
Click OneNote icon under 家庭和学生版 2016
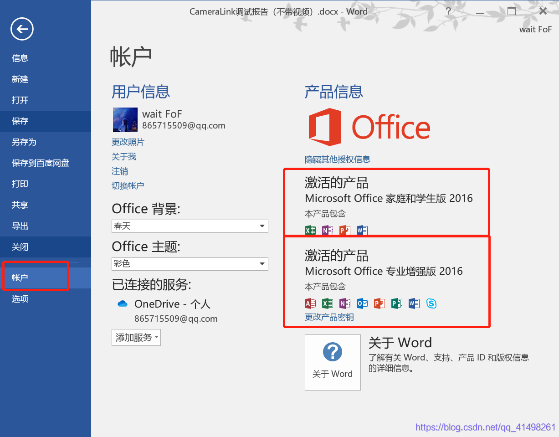(327, 230)
